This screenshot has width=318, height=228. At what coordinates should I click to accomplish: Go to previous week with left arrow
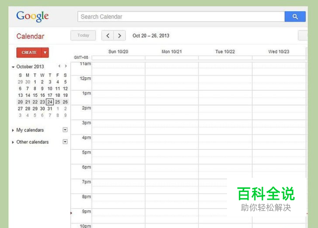[108, 35]
